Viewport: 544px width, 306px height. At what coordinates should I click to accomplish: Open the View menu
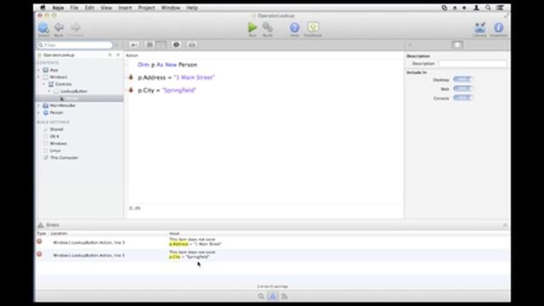[106, 8]
